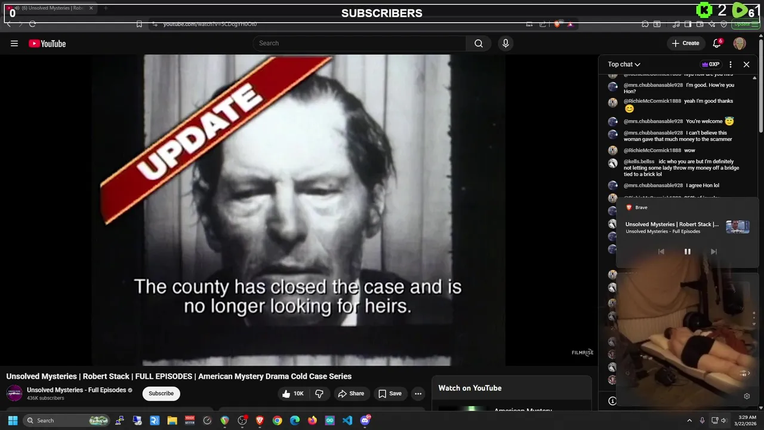Open channel avatar of Unsolved Mysteries
764x430 pixels.
14,393
